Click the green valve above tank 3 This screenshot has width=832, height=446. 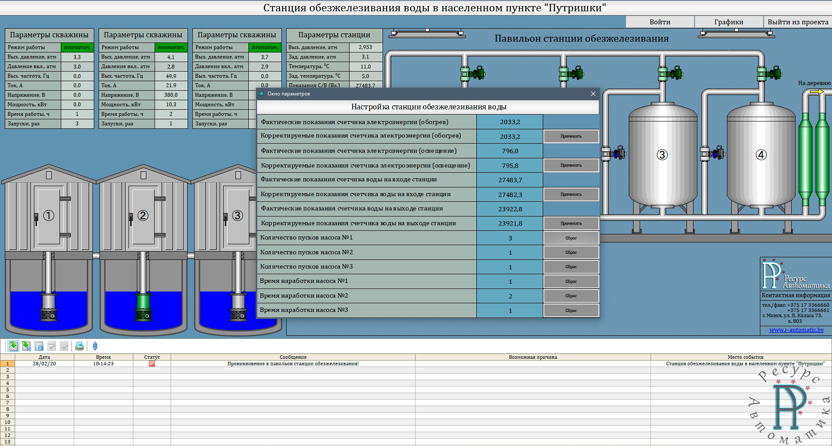[x=670, y=73]
